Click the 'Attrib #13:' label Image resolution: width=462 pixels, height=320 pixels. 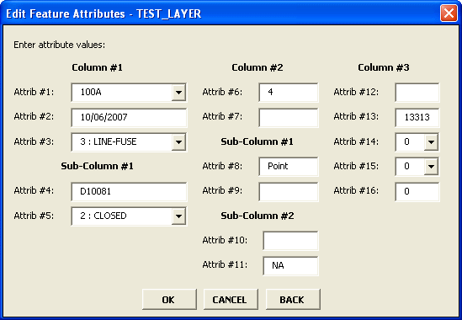356,116
